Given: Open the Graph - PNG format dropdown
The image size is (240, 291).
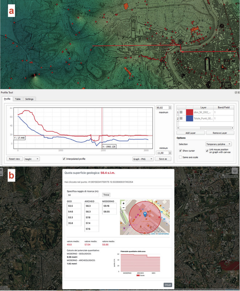Looking at the screenshot, I should pyautogui.click(x=143, y=159).
